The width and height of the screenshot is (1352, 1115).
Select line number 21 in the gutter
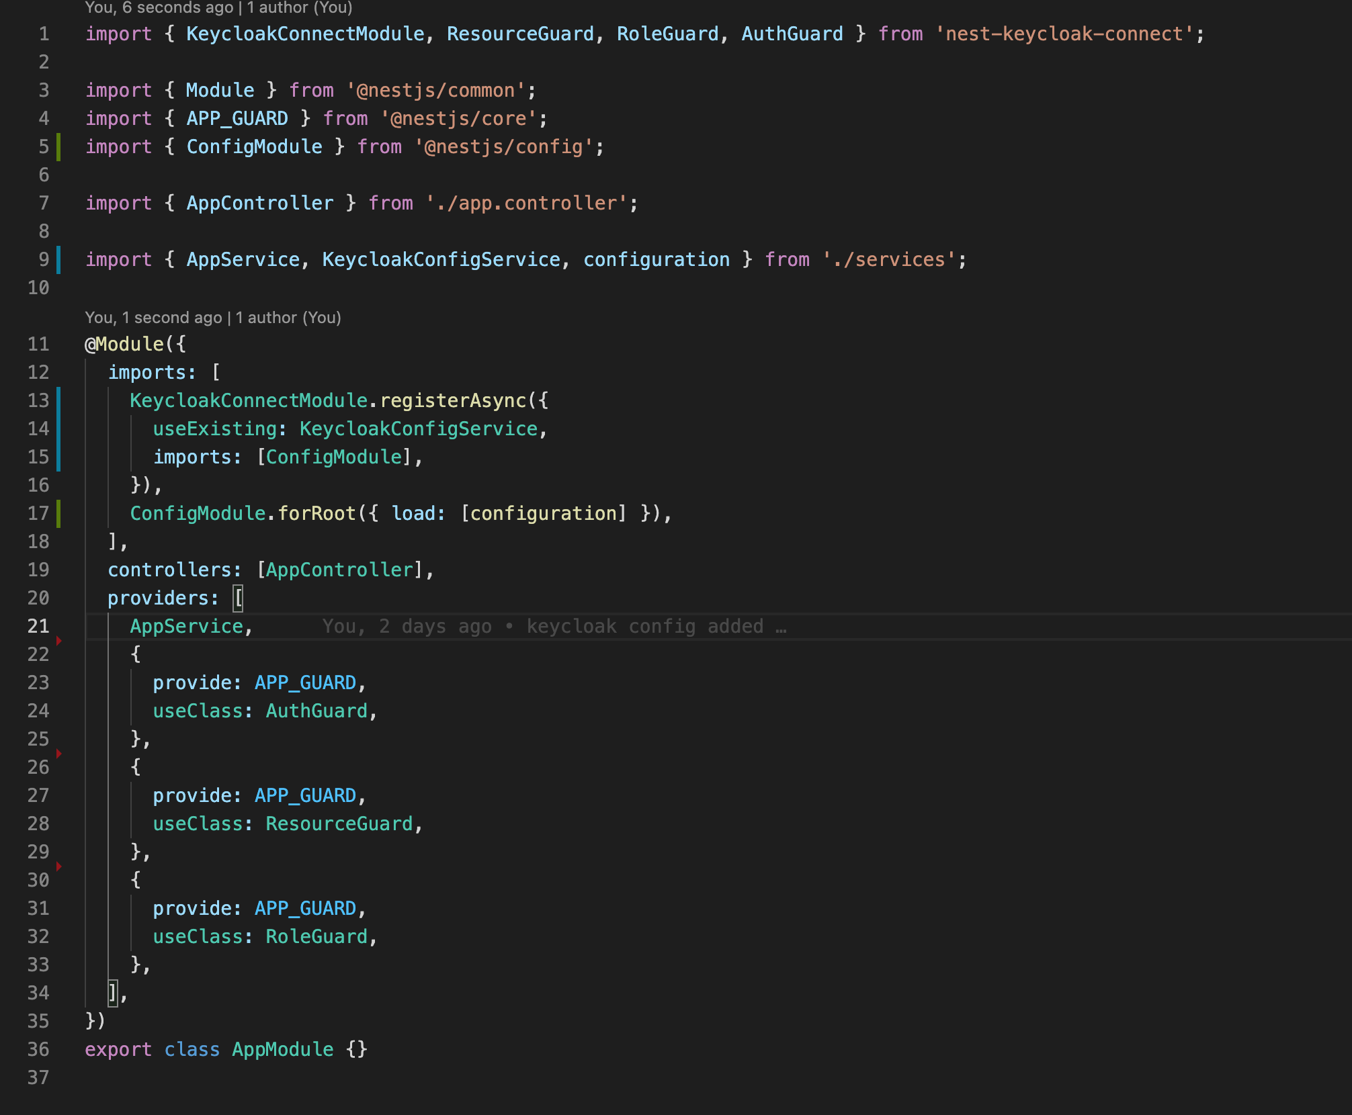click(x=38, y=625)
